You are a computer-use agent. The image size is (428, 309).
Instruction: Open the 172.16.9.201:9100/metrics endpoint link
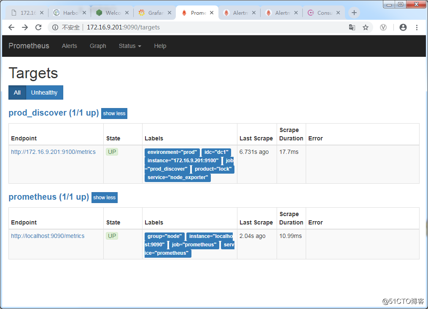point(53,152)
